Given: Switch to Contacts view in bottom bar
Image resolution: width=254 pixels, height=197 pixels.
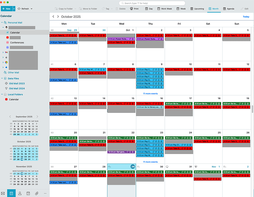Looking at the screenshot, I should [19, 193].
